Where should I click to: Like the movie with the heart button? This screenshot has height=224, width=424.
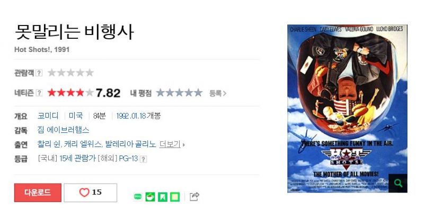tap(91, 193)
